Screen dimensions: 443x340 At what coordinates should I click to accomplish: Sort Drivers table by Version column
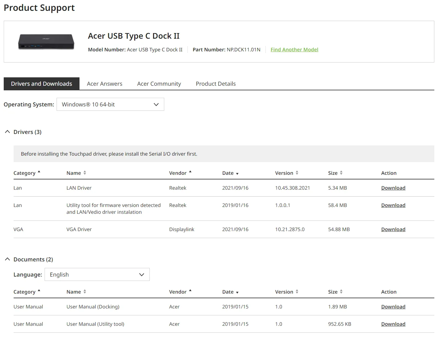point(287,173)
